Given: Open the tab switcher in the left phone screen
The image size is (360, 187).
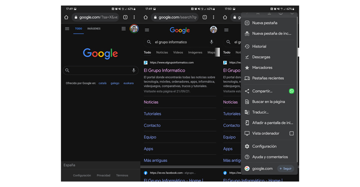Looking at the screenshot, I should 125,17.
